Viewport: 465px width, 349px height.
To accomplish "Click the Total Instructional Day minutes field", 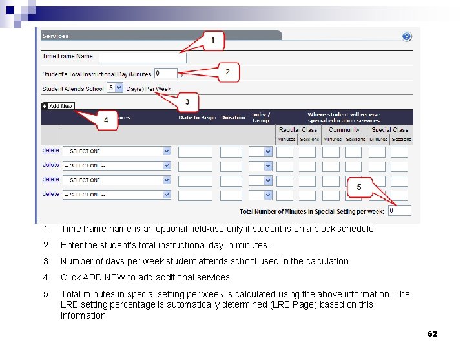I will [x=166, y=73].
